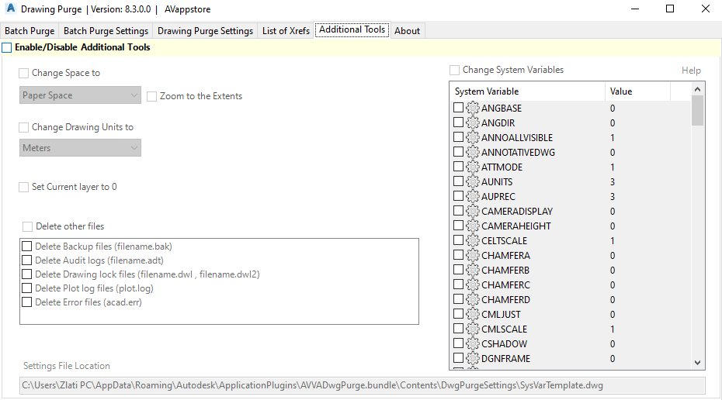This screenshot has width=722, height=400.
Task: Click the Drawing Purge app logo in title bar
Action: point(10,9)
